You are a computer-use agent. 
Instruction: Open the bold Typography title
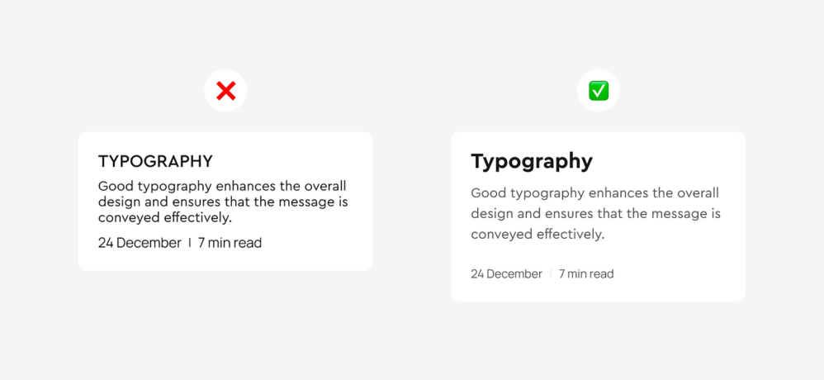click(x=532, y=161)
